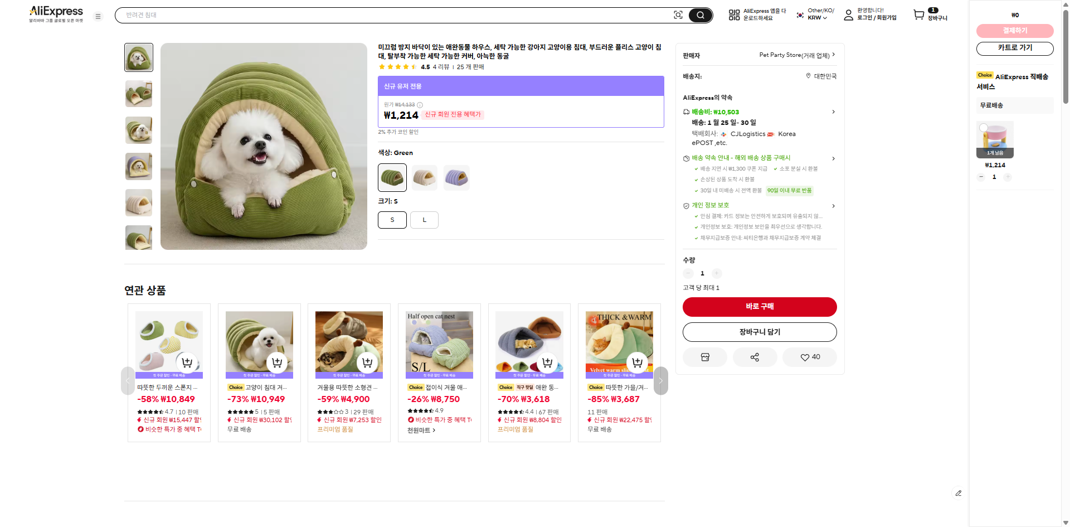The width and height of the screenshot is (1070, 527).
Task: Choose the purple color swatch
Action: [x=456, y=178]
